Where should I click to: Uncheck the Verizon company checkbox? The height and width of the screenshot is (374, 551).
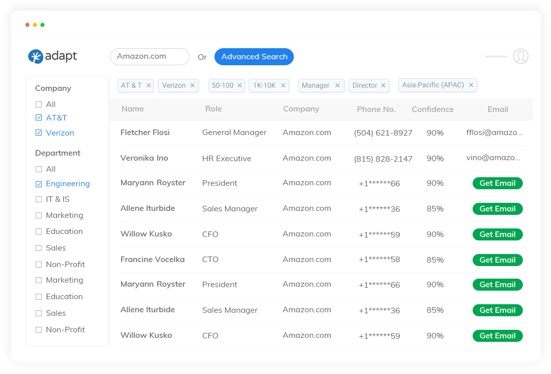point(39,133)
